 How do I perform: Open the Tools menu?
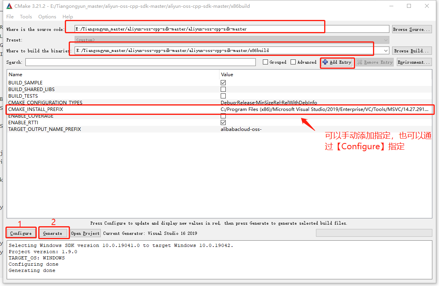point(26,16)
